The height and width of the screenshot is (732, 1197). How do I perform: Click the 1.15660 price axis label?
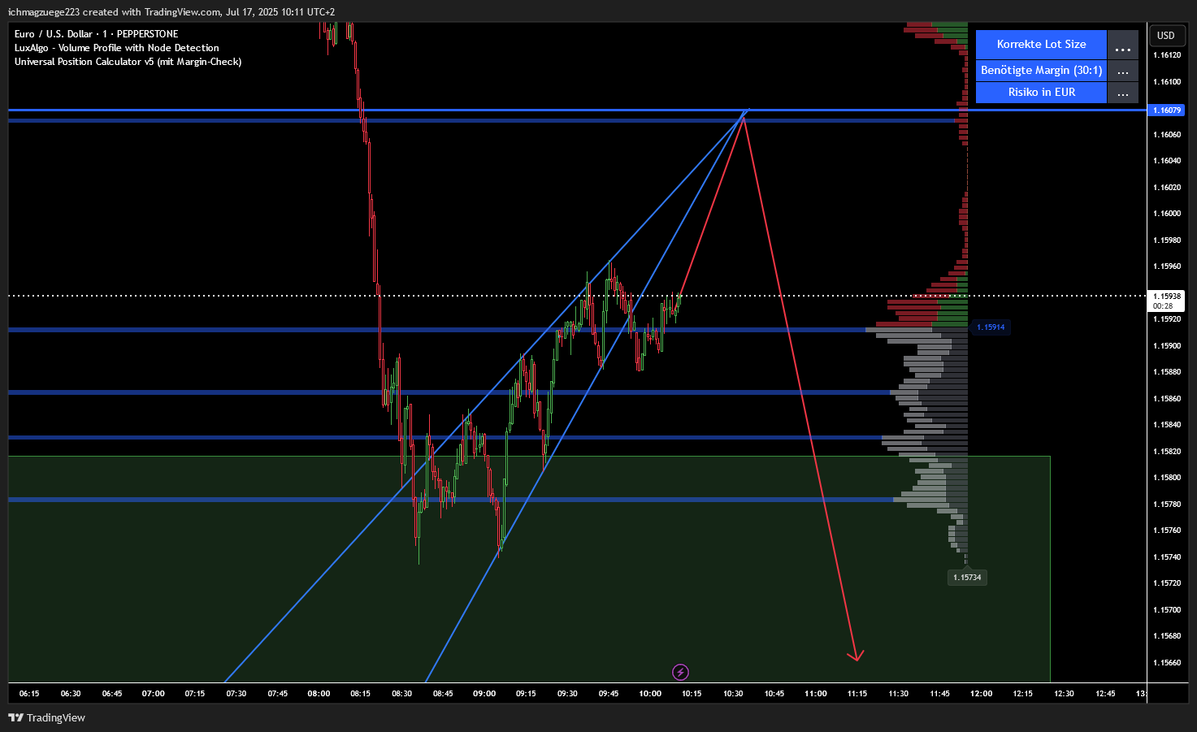click(x=1166, y=663)
